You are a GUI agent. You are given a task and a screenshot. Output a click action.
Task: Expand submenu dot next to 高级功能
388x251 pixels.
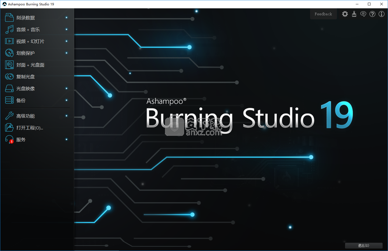click(66, 116)
